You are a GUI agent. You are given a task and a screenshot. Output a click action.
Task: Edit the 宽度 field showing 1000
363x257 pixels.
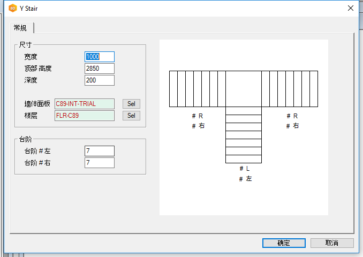point(100,57)
